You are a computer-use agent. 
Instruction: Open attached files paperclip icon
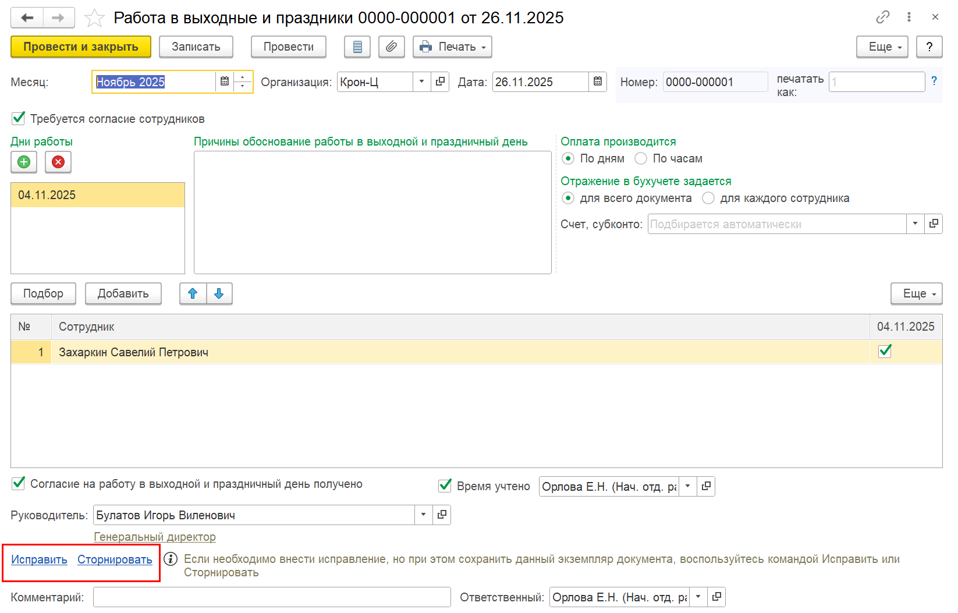(x=392, y=47)
